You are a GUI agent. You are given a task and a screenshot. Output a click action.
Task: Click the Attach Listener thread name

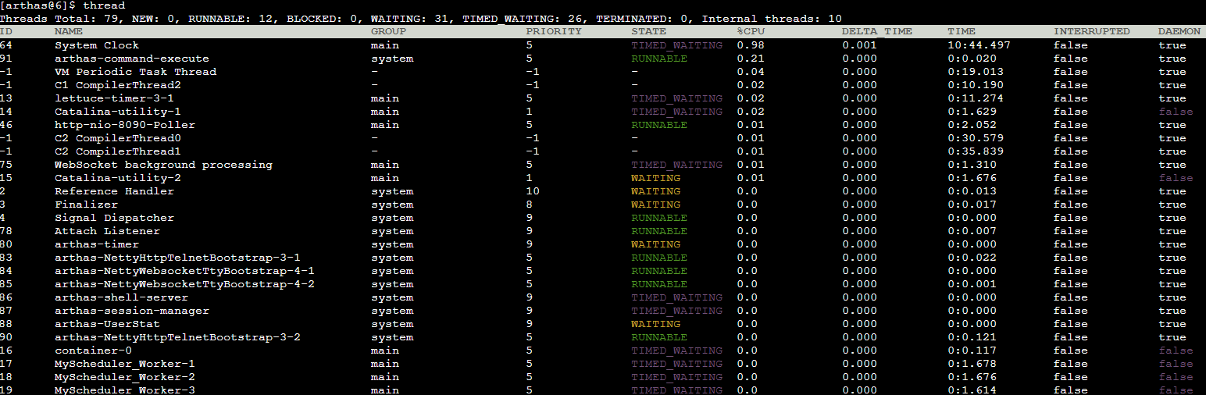(x=107, y=231)
